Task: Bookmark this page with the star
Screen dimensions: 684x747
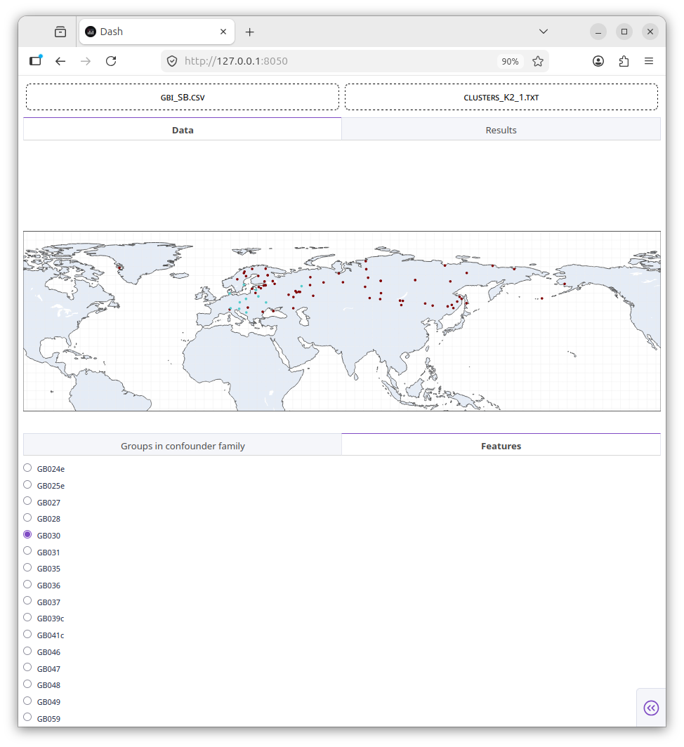Action: [x=538, y=61]
